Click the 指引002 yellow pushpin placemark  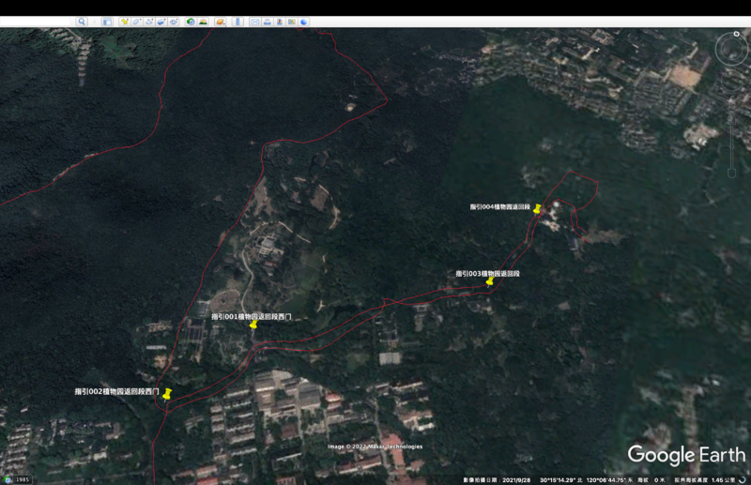point(167,395)
